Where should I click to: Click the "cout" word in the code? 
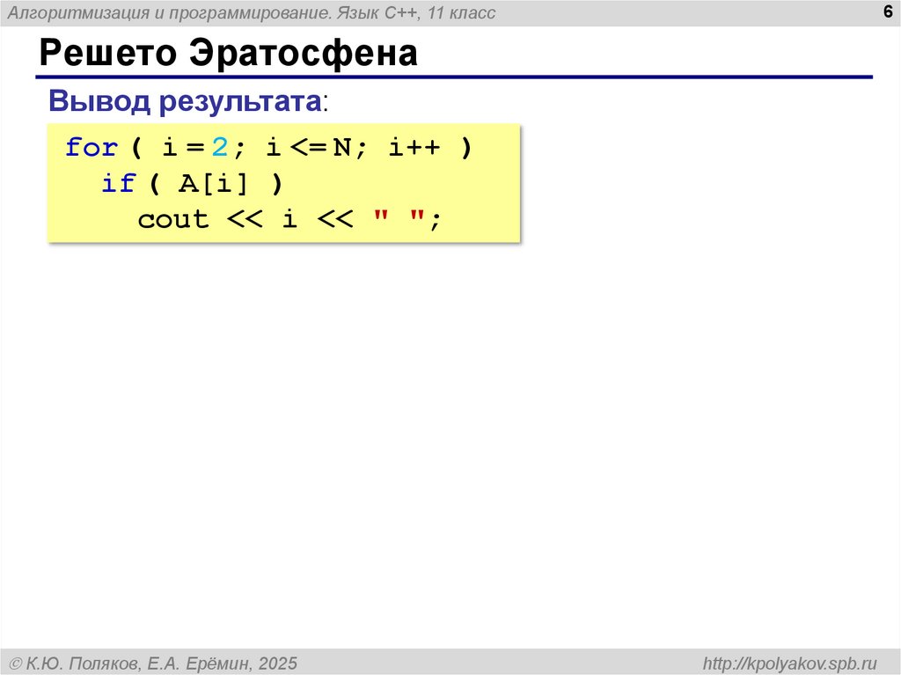pyautogui.click(x=172, y=219)
